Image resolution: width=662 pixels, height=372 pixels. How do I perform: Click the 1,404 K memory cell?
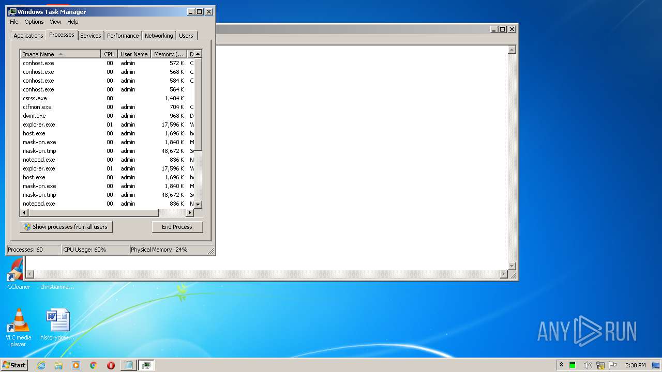tap(174, 98)
